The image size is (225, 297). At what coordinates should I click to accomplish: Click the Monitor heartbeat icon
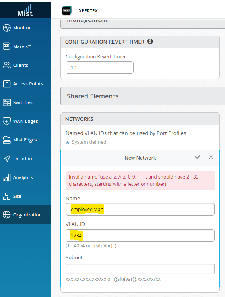click(x=7, y=28)
